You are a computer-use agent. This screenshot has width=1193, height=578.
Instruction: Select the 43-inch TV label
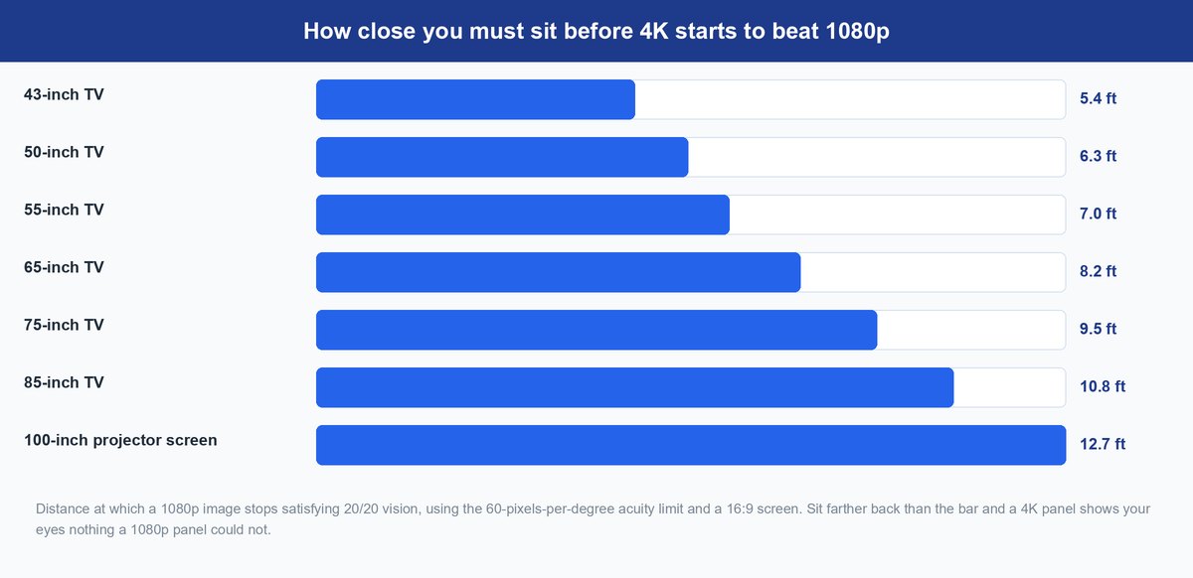[64, 94]
